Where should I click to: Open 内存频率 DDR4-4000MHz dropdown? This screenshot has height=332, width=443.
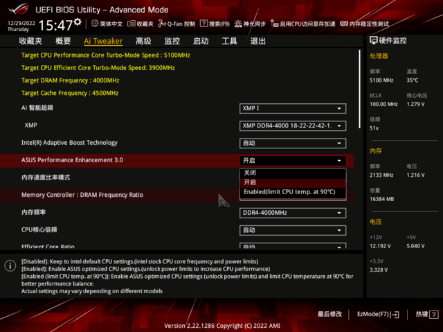[293, 213]
